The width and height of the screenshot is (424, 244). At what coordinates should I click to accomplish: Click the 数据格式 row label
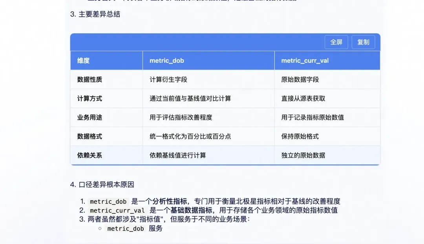[x=90, y=136]
